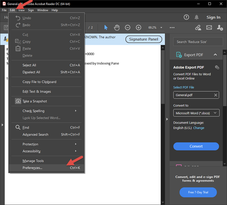Choose Select All
This screenshot has width=227, height=205.
(x=46, y=65)
